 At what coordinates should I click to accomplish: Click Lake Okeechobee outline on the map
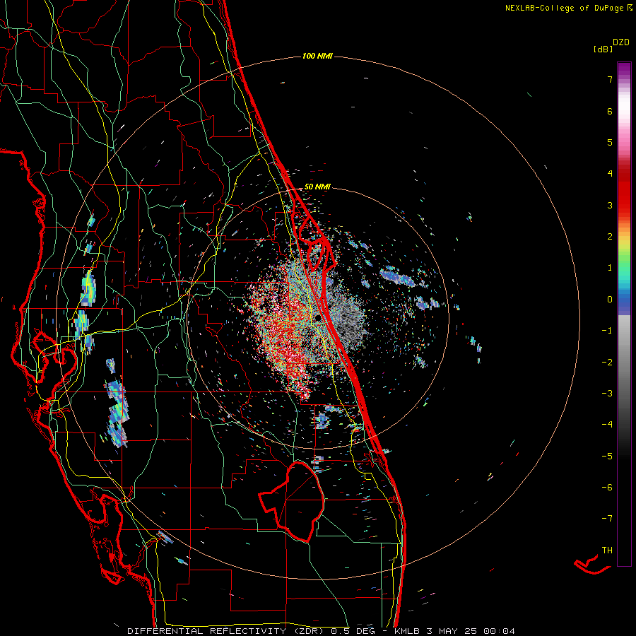coord(293,501)
